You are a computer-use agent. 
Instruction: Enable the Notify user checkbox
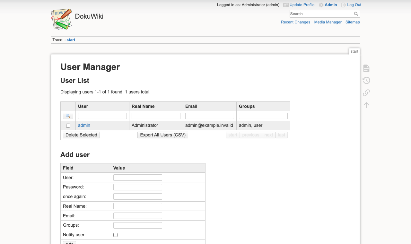[116, 235]
